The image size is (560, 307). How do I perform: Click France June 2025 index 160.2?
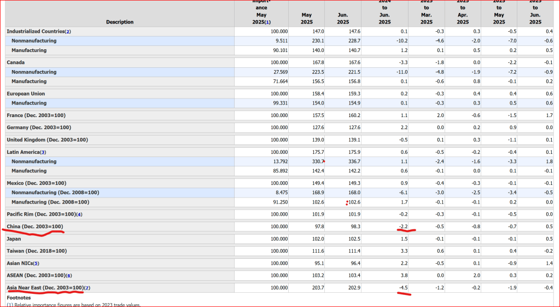coord(354,115)
